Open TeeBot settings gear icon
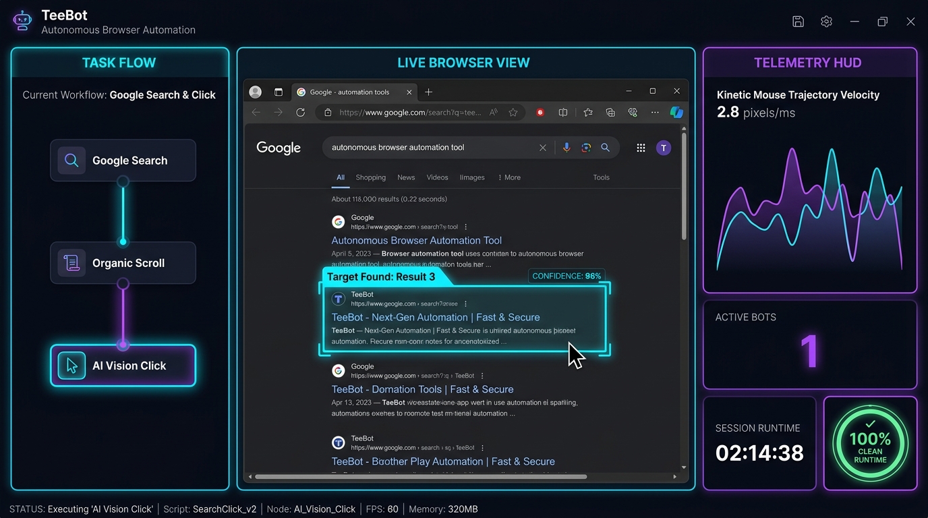 826,22
